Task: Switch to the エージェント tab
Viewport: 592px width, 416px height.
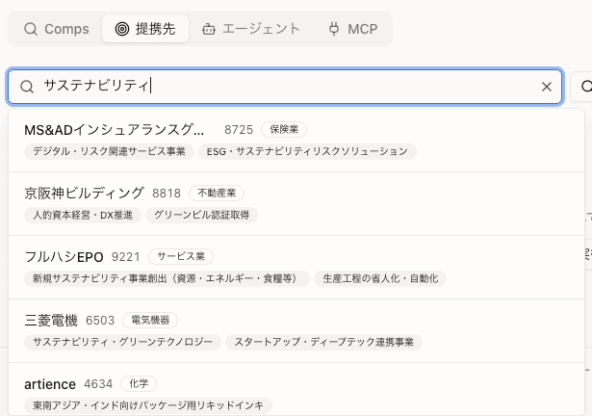Action: point(251,29)
